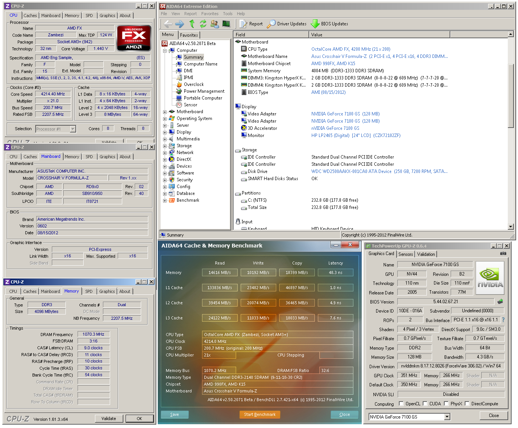Open Graphics tab in CPU-Z Mainboard window
The image size is (518, 428).
point(107,157)
